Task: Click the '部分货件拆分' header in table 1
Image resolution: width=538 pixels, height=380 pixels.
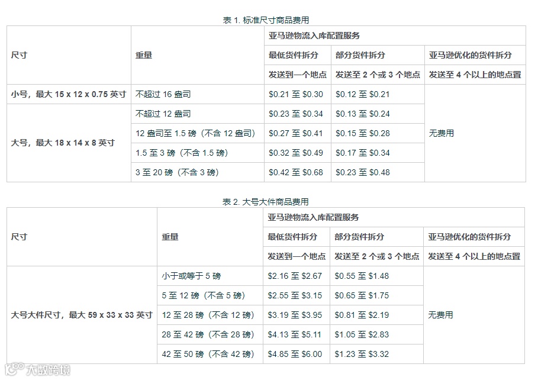Action: click(360, 55)
